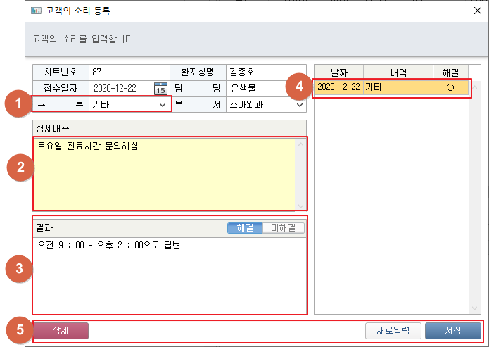Click into the 상세내용 text area
Image resolution: width=489 pixels, height=347 pixels.
coord(162,176)
